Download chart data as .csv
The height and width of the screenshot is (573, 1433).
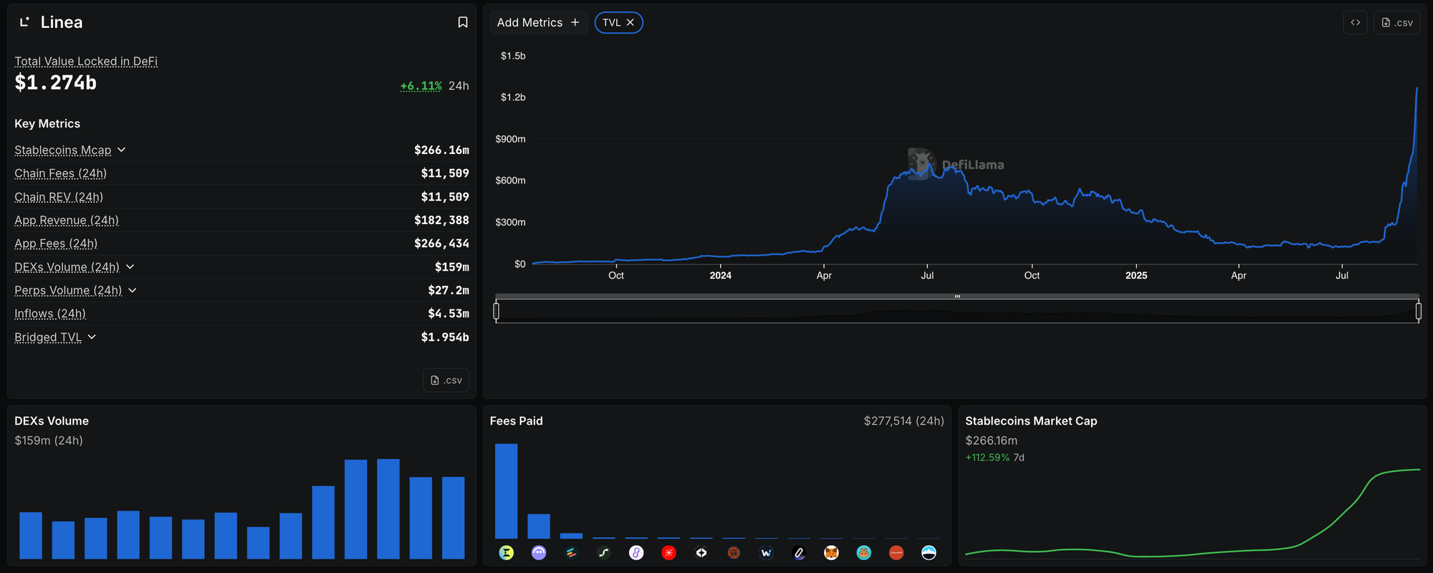(x=1396, y=22)
